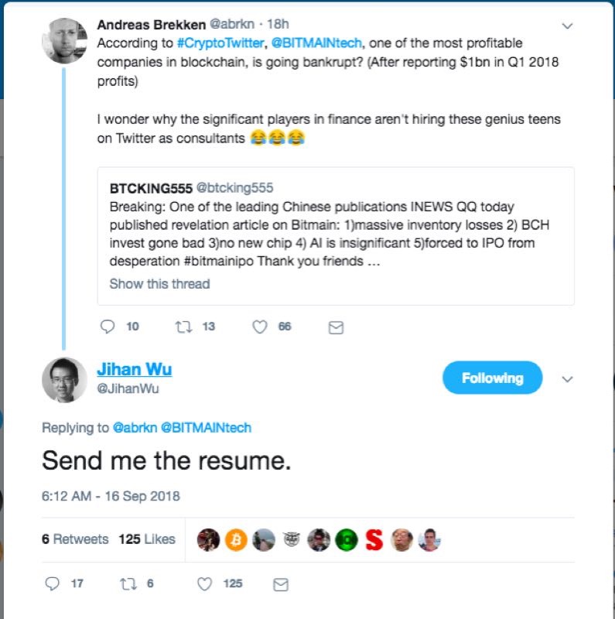The width and height of the screenshot is (615, 619).
Task: View the 125 Likes list
Action: click(147, 539)
